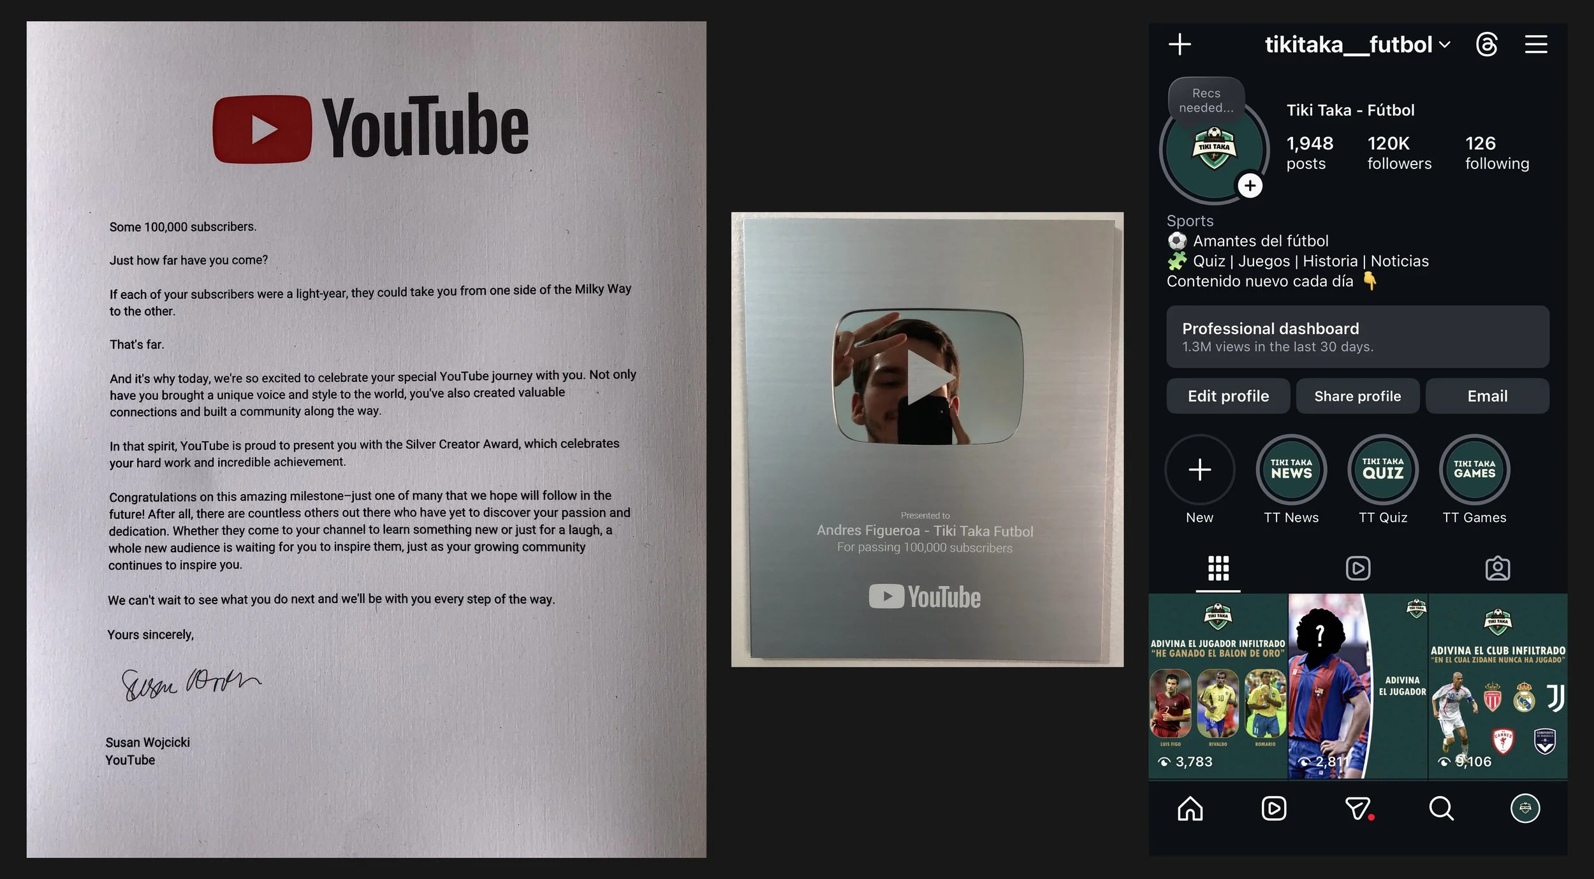Open Professional dashboard panel

point(1357,337)
